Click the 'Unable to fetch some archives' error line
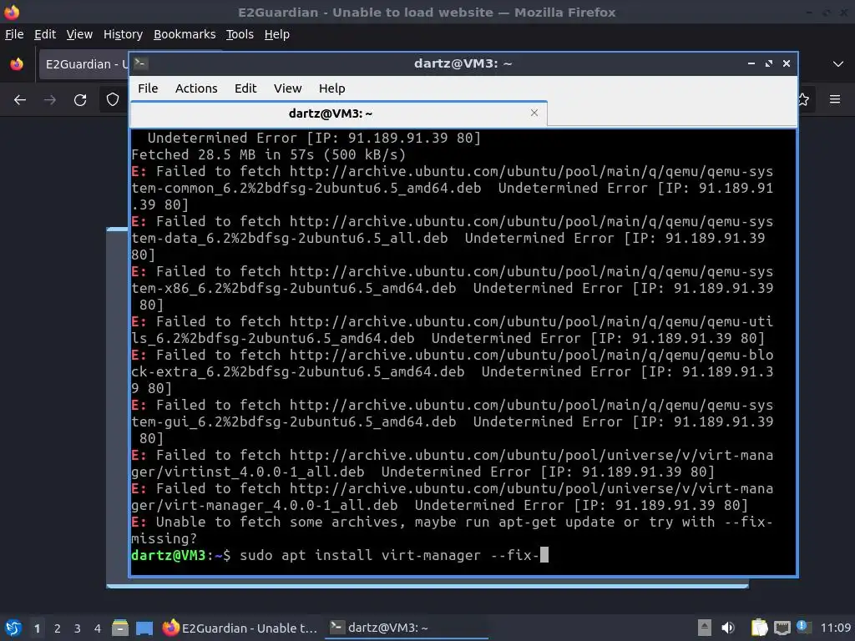The width and height of the screenshot is (855, 641). [x=452, y=530]
